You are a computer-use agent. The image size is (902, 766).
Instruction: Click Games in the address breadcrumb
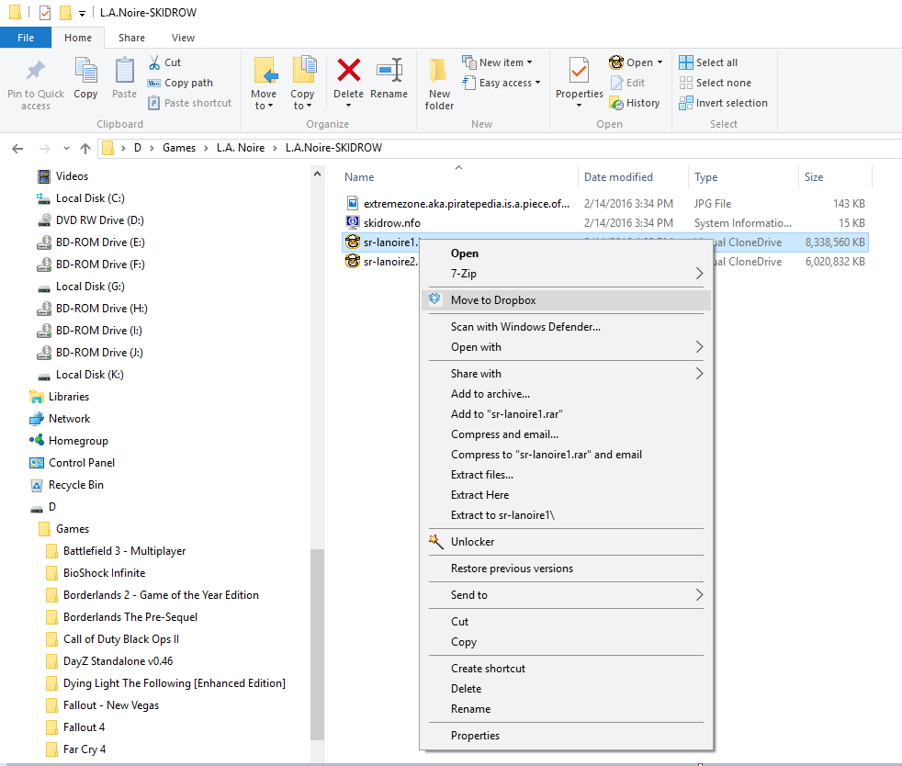point(179,148)
